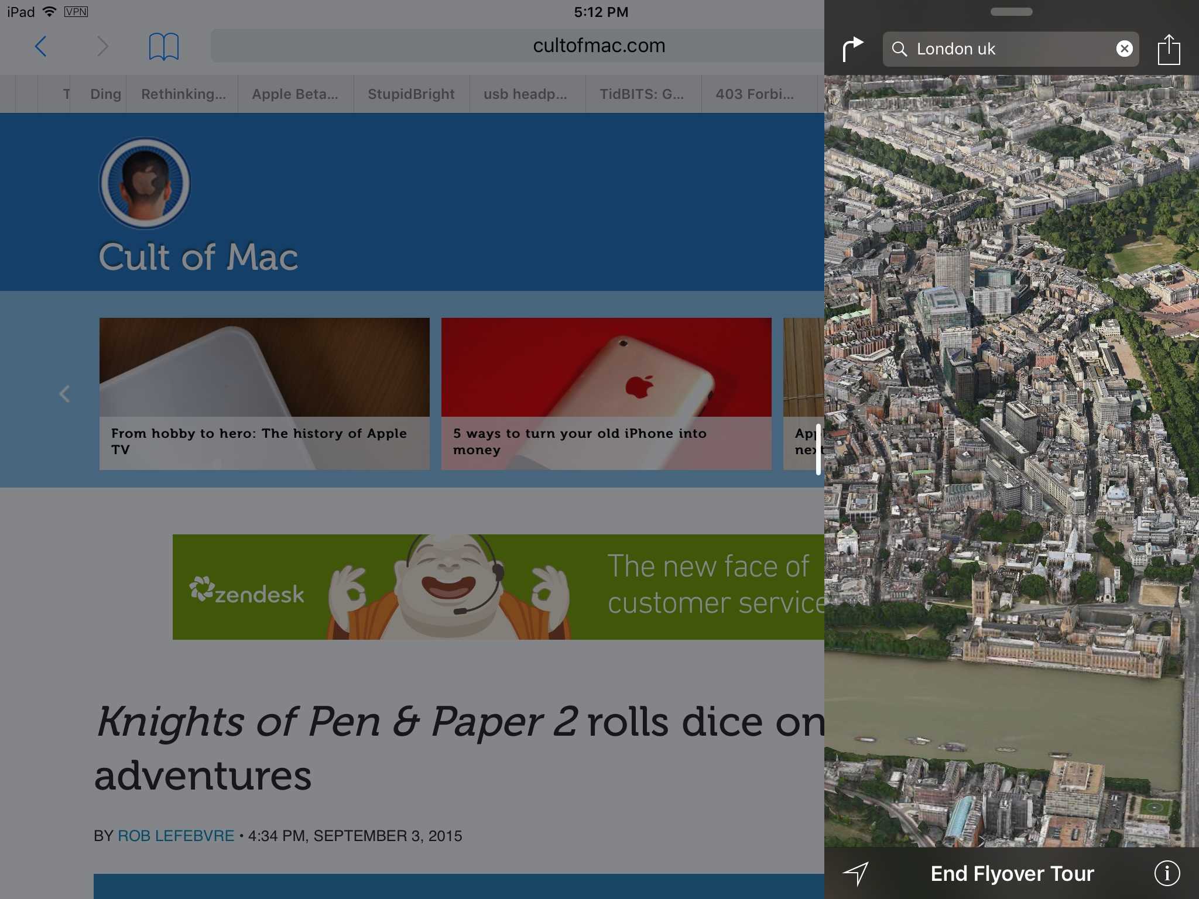The image size is (1199, 899).
Task: Tap the Maps directions arrow icon
Action: [x=852, y=49]
